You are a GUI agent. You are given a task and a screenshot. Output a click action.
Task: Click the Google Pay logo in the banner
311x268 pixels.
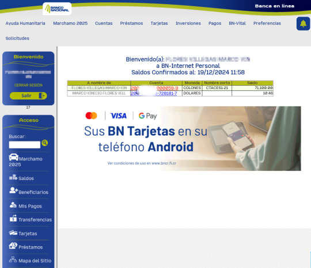[x=148, y=116]
